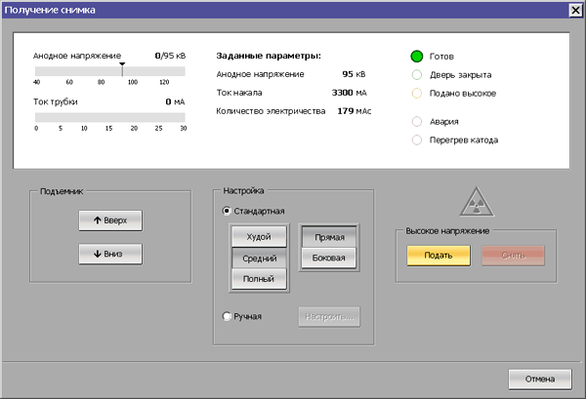
Task: Click the Дверь закрыта indicator lamp
Action: pos(417,74)
